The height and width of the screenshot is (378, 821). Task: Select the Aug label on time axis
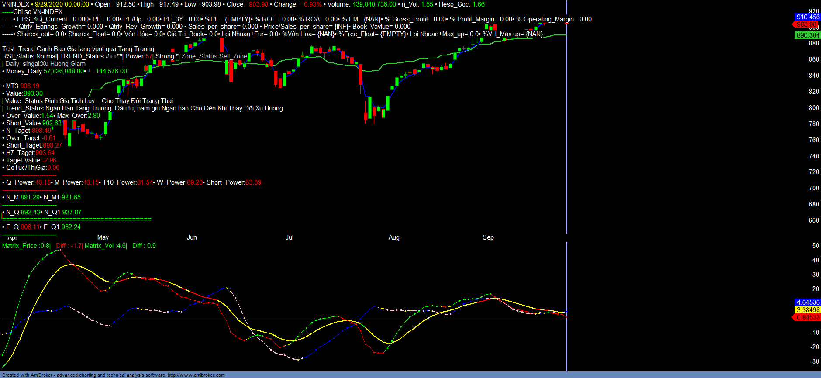394,237
